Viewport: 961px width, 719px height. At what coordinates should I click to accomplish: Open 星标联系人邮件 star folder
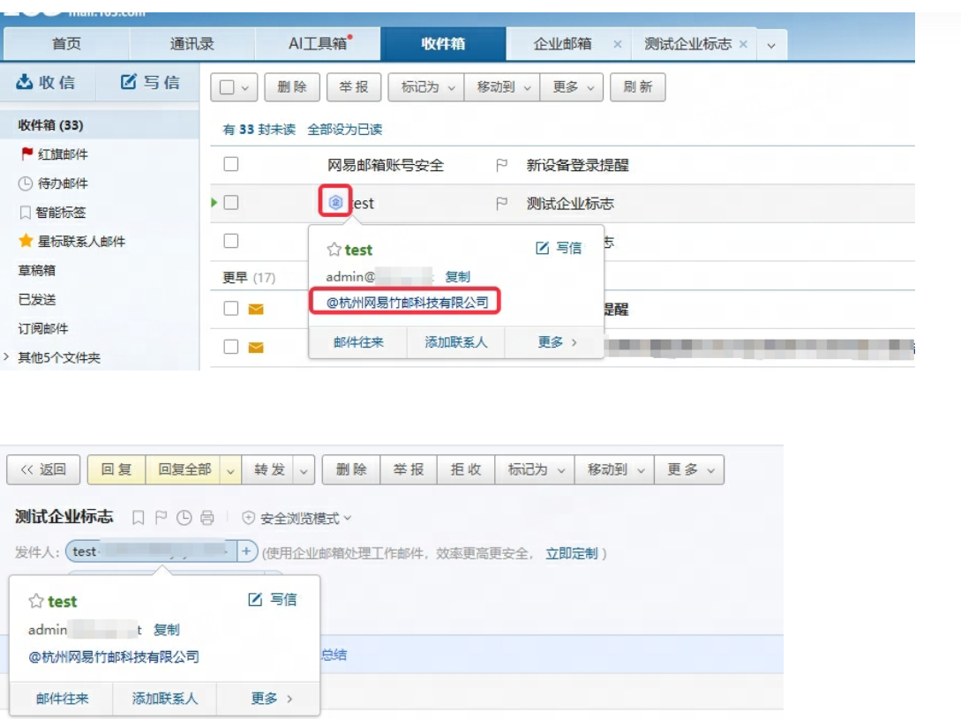click(x=72, y=242)
